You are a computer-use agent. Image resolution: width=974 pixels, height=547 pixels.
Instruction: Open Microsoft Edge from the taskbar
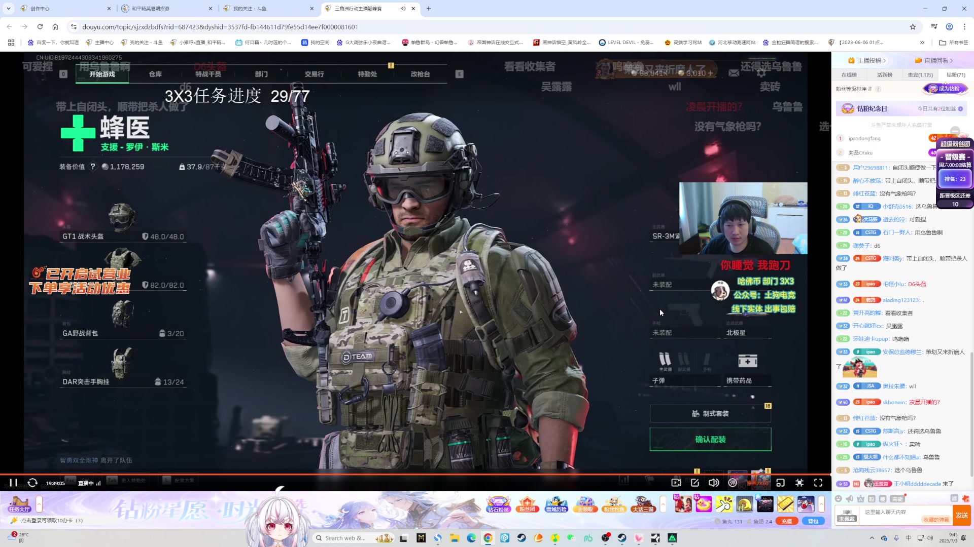point(471,538)
